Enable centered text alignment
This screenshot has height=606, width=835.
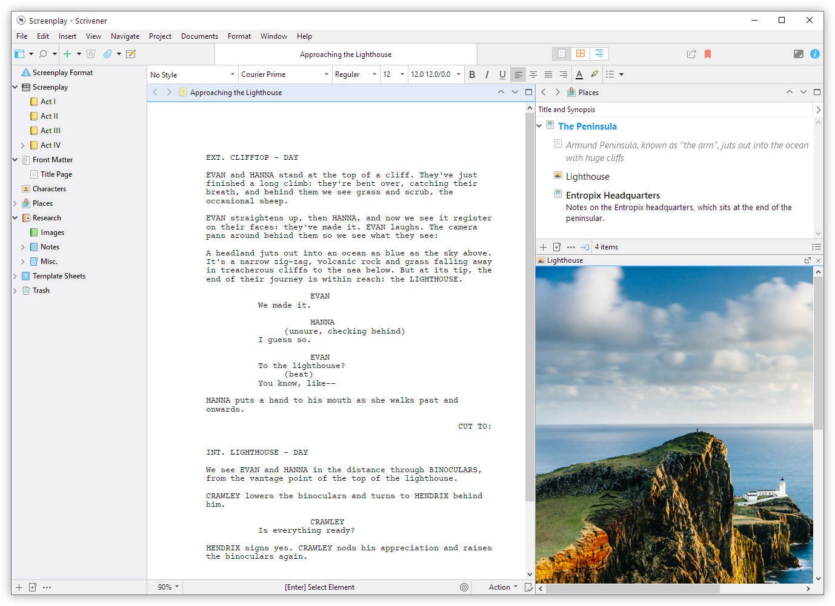pos(533,74)
